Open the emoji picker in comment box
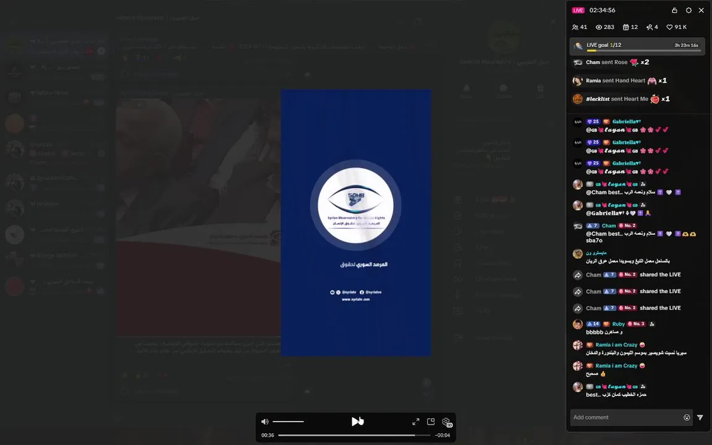 (x=687, y=417)
